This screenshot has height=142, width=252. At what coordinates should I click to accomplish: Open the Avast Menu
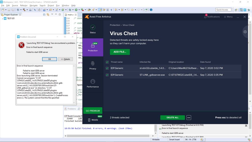pos(228,17)
